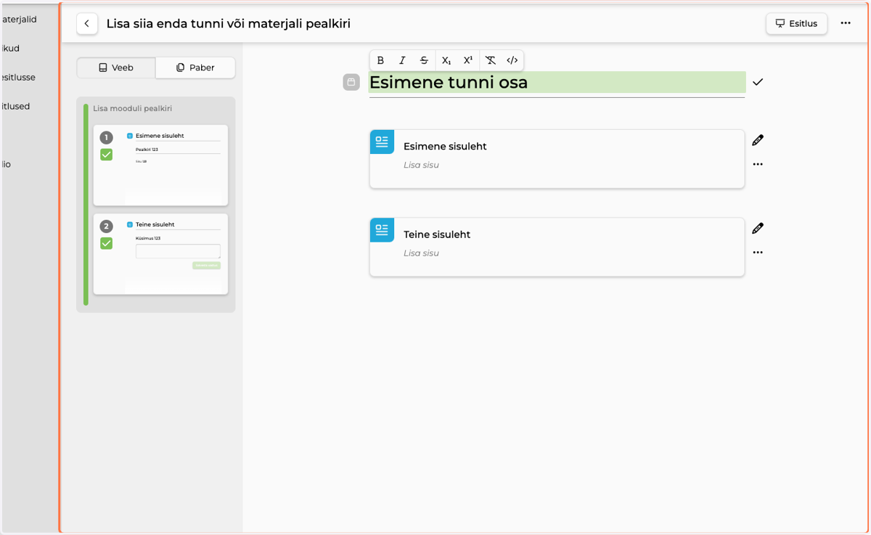Toggle checkbox on slide 1 thumbnail
Image resolution: width=871 pixels, height=535 pixels.
click(x=107, y=155)
